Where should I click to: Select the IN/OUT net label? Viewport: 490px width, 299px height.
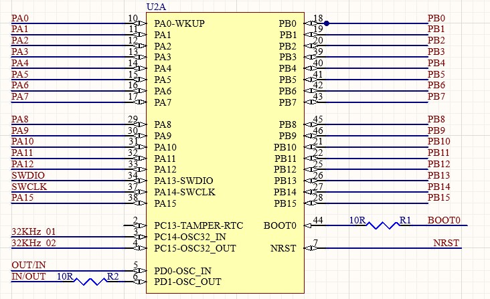(29, 276)
